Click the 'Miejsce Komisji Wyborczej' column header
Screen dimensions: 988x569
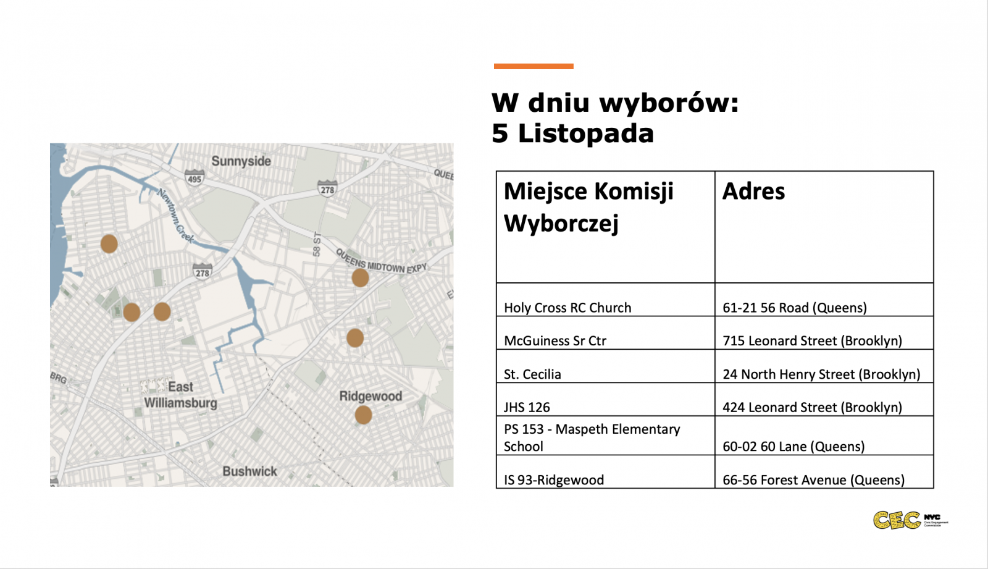[588, 207]
